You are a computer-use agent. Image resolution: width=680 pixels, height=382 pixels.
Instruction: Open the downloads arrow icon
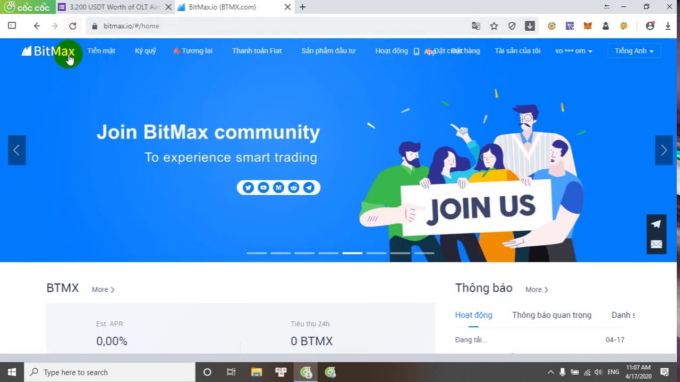[668, 26]
